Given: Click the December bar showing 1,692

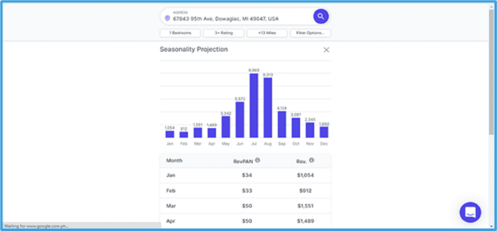Looking at the screenshot, I should coord(324,132).
